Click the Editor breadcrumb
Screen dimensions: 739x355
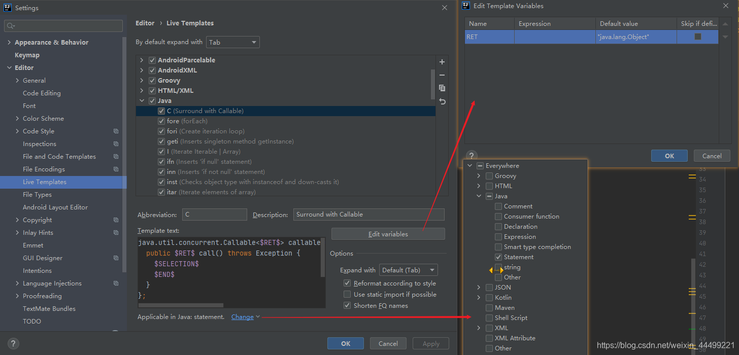[x=145, y=23]
